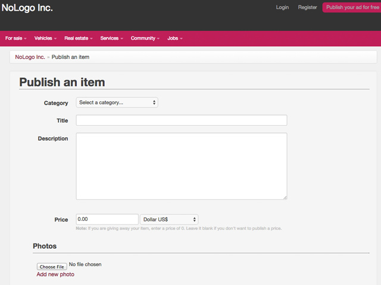Open the Dollar US$ currency dropdown
The image size is (381, 285).
pos(169,219)
